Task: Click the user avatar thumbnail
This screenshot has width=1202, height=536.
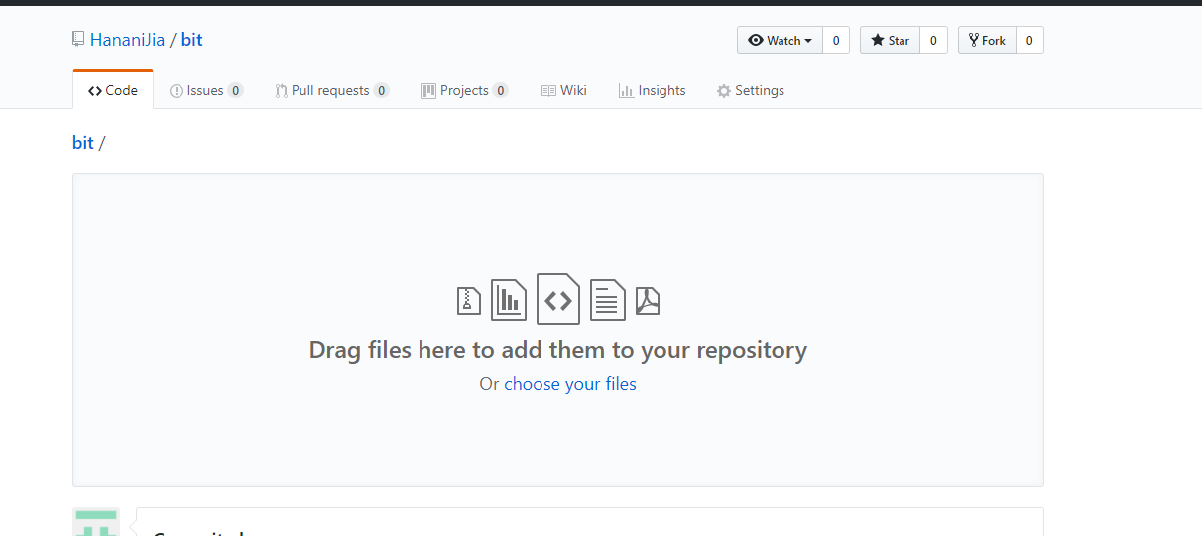Action: pos(96,522)
